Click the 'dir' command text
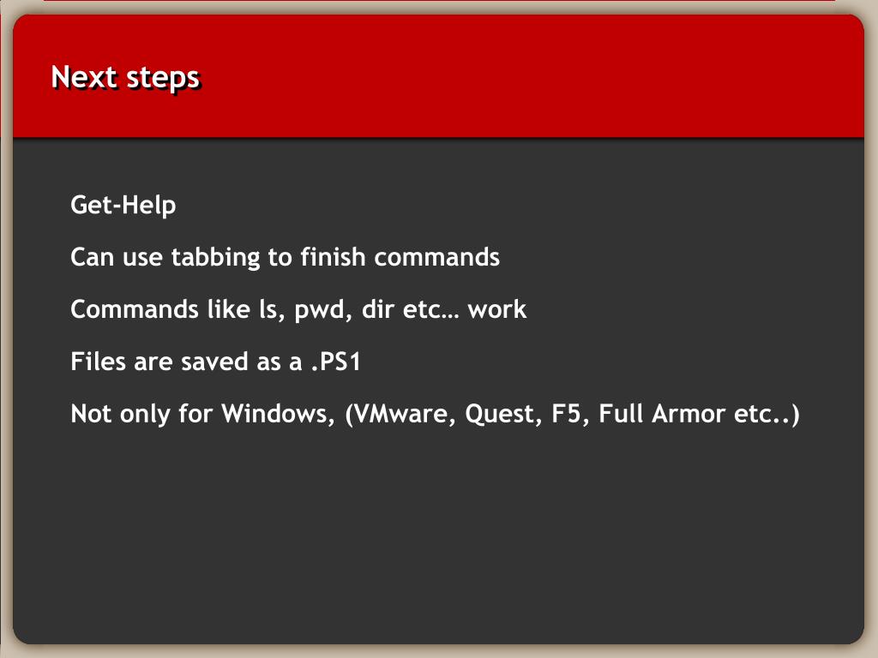This screenshot has width=878, height=658. (x=378, y=309)
